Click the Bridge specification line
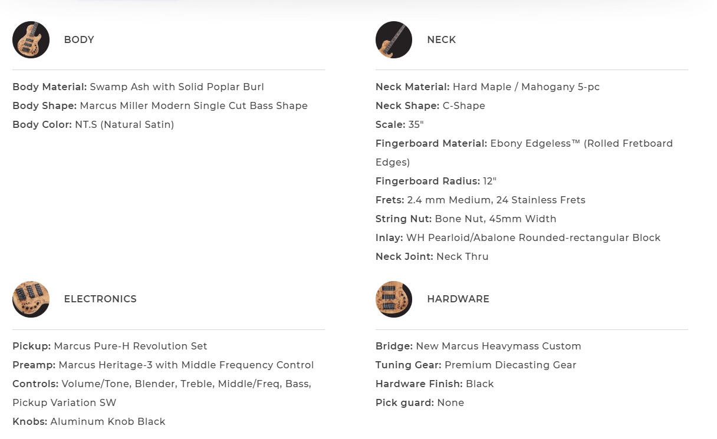 (x=478, y=346)
